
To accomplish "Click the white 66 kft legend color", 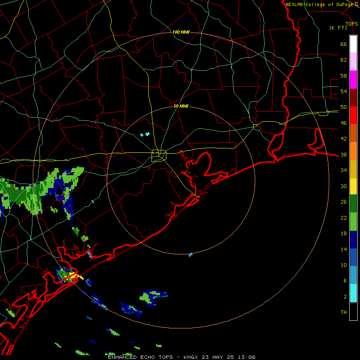I will [x=353, y=44].
